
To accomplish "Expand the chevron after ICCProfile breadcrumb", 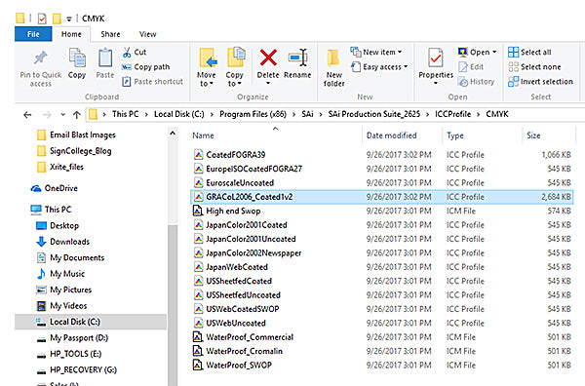I will pos(479,114).
